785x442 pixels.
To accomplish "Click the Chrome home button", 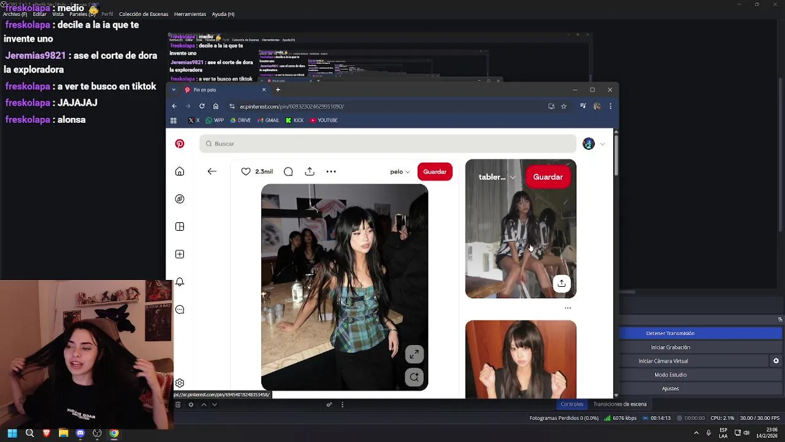I will tap(216, 106).
